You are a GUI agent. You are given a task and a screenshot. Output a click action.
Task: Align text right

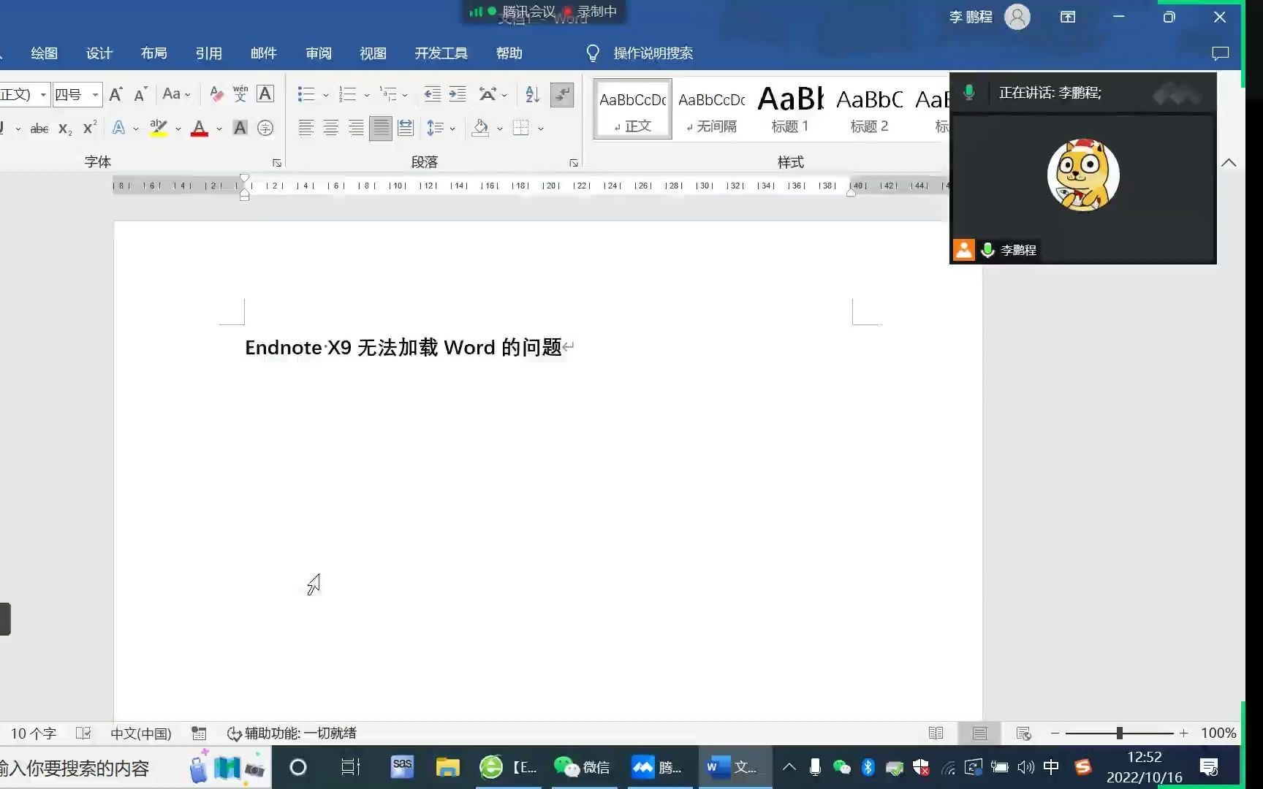point(356,129)
